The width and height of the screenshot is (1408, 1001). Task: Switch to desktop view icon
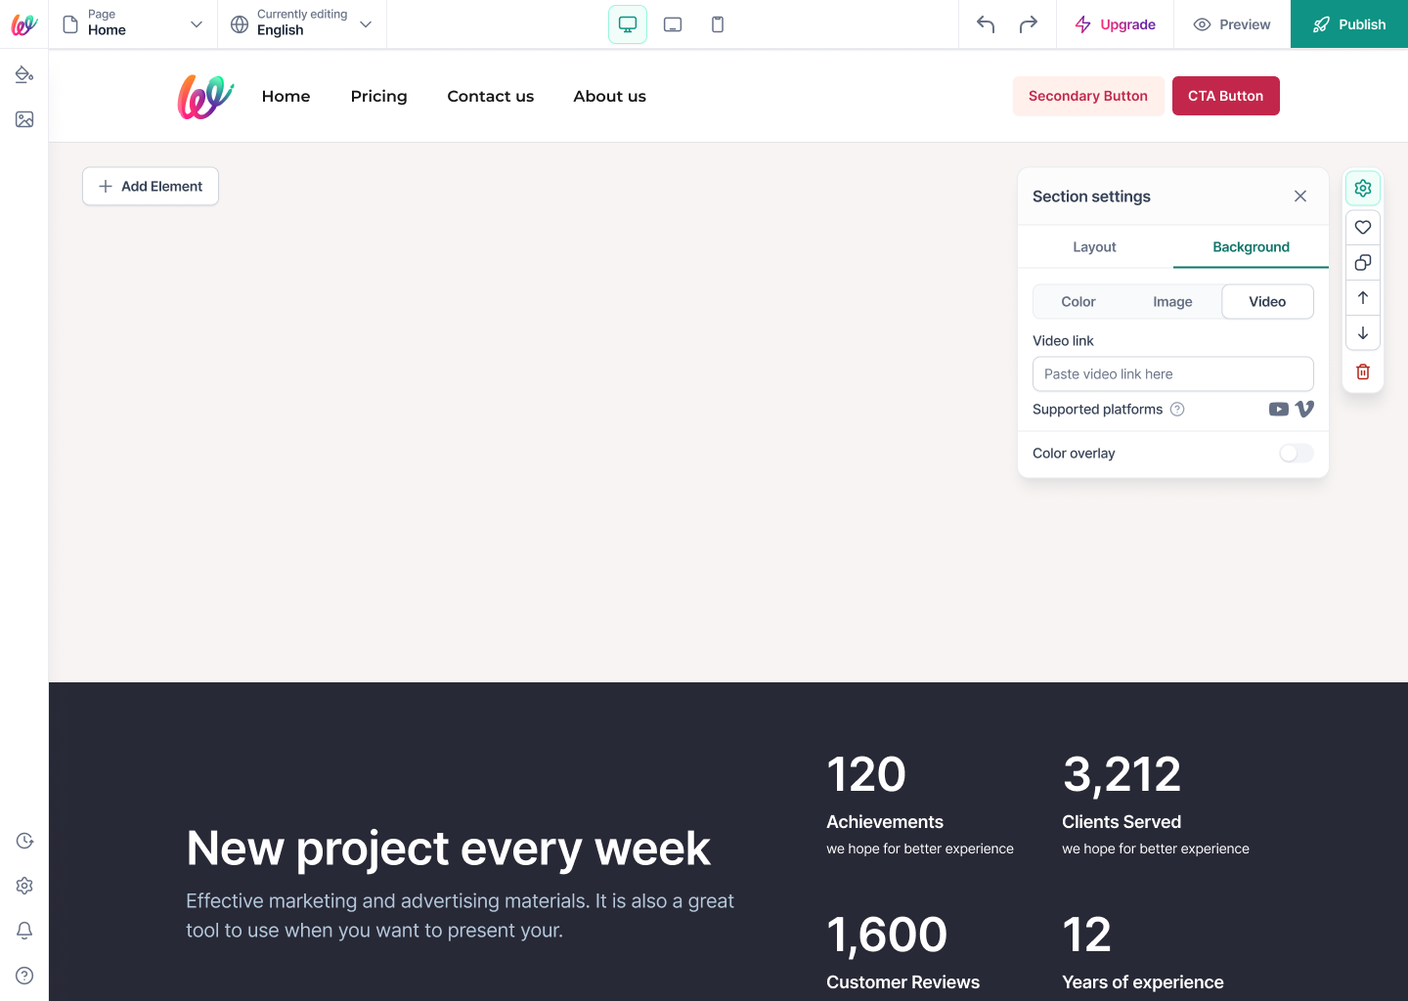(x=628, y=24)
